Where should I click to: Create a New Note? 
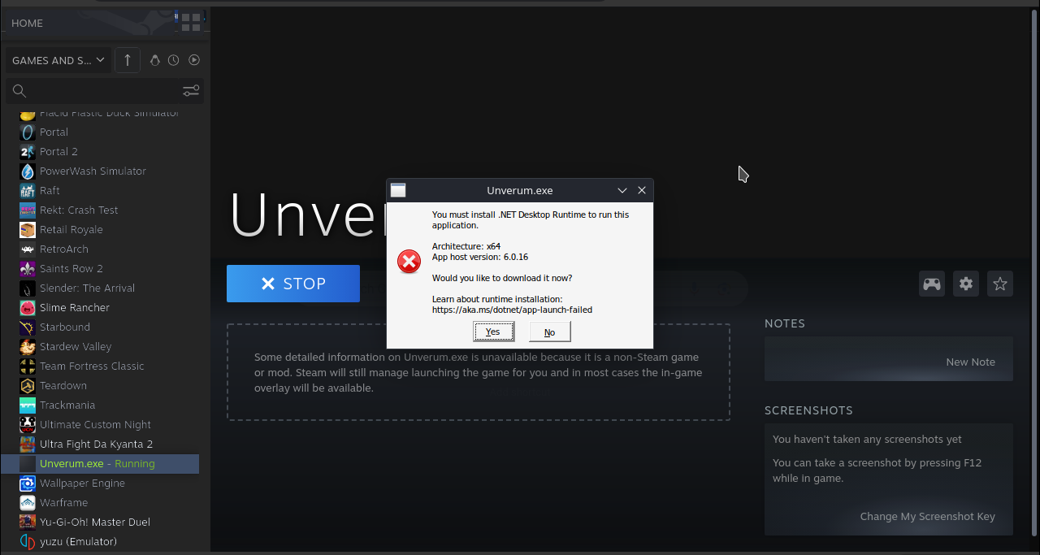[x=970, y=362]
